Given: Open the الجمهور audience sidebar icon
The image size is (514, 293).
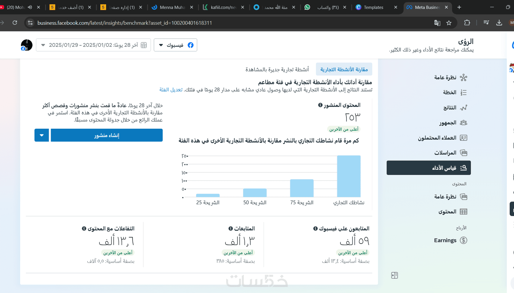Looking at the screenshot, I should coord(463,123).
